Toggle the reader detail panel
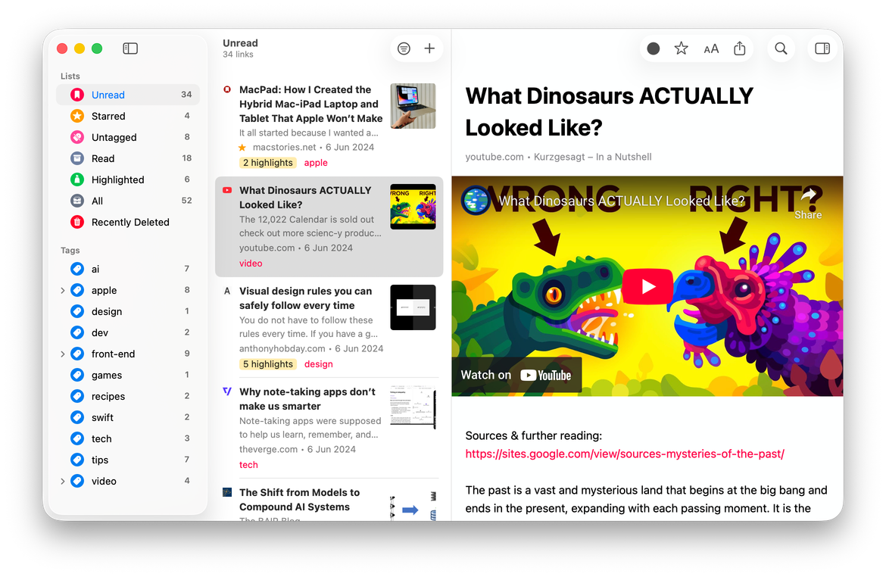This screenshot has width=886, height=577. coord(822,48)
